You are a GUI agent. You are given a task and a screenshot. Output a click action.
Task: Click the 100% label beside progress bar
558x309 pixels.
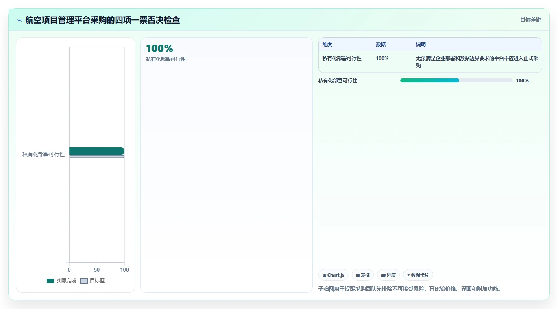[522, 81]
